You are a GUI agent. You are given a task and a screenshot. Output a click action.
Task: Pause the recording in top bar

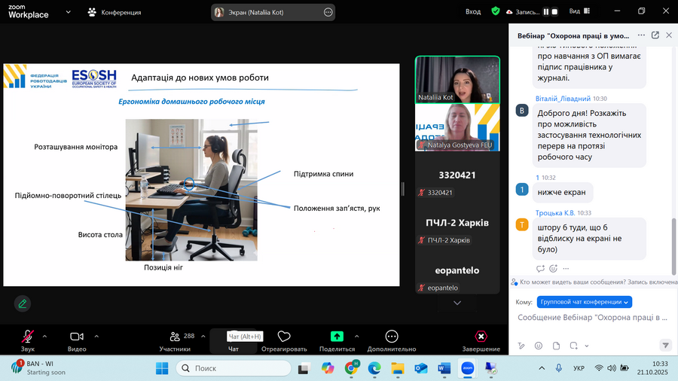[x=545, y=11]
